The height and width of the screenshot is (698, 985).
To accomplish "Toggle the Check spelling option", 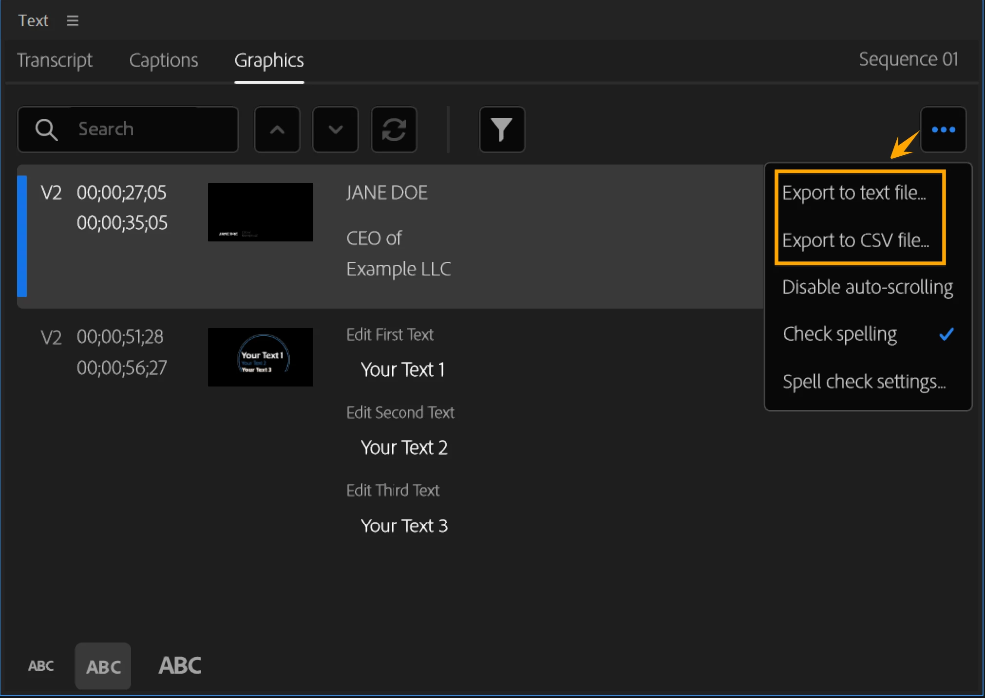I will click(x=839, y=334).
